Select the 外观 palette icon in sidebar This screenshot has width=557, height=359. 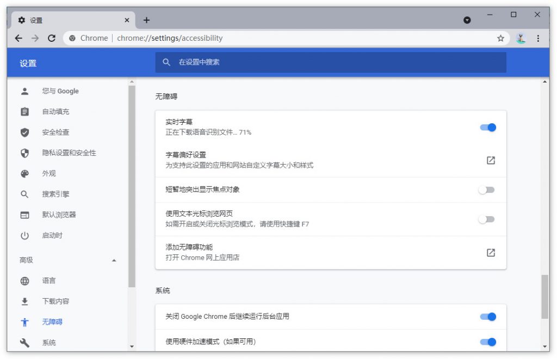[24, 173]
